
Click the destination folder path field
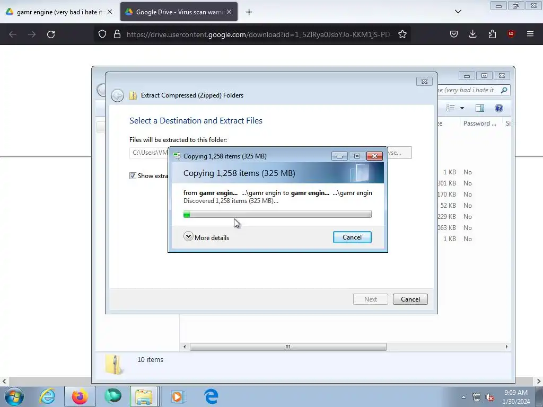coord(149,153)
